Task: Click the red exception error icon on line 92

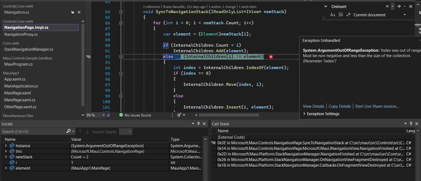Action: tap(271, 57)
